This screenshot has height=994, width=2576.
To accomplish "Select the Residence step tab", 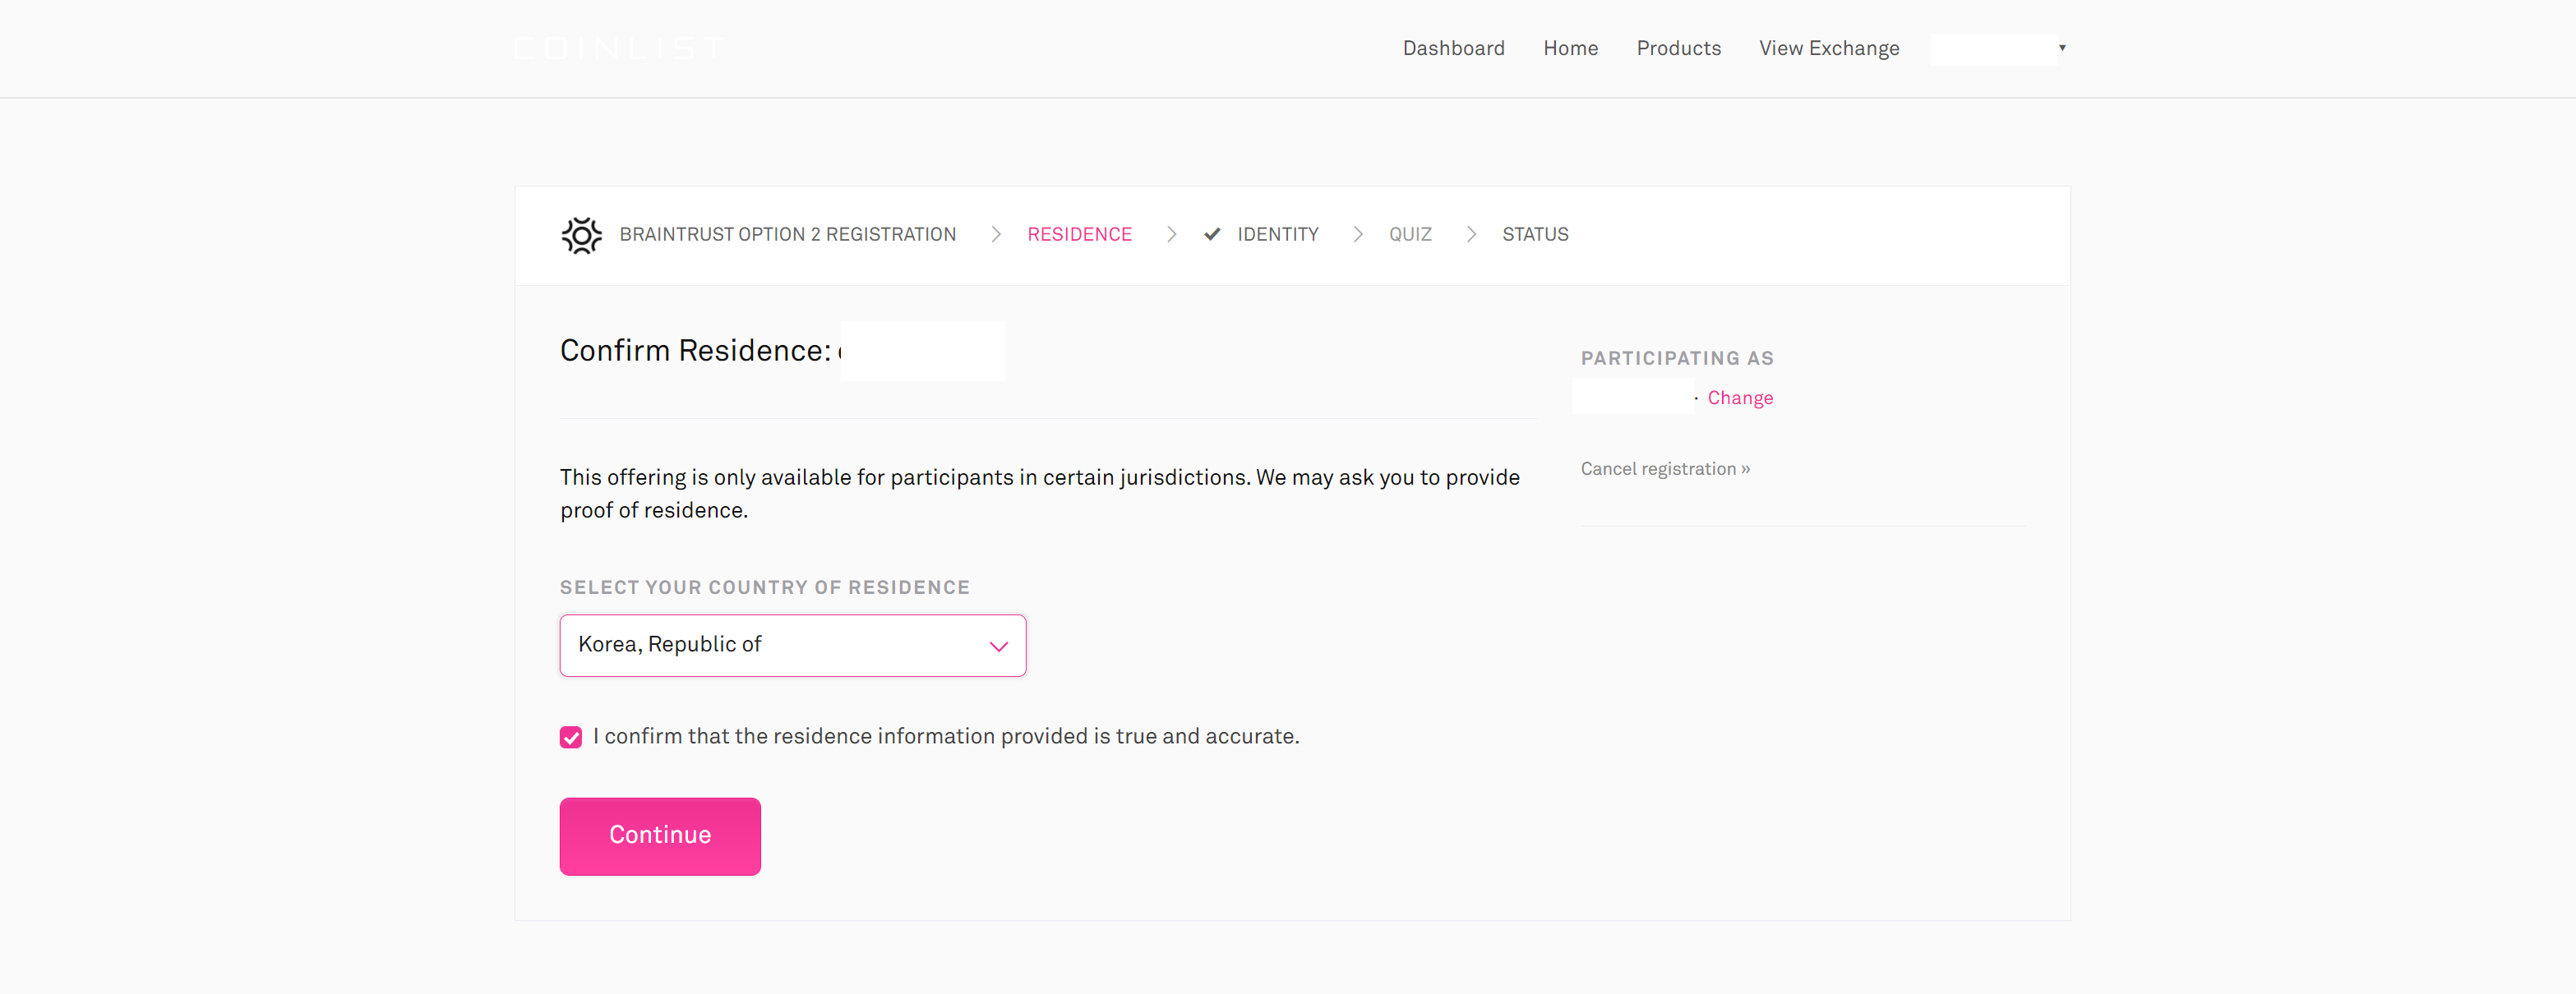I will click(1079, 235).
